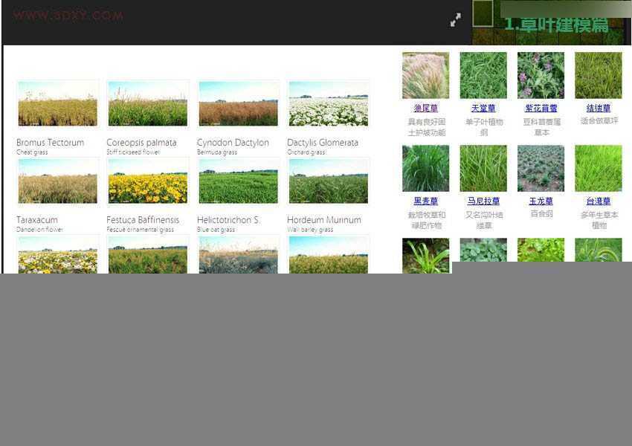632x446 pixels.
Task: Click the 'Orchard grass' subtitle
Action: (x=306, y=152)
